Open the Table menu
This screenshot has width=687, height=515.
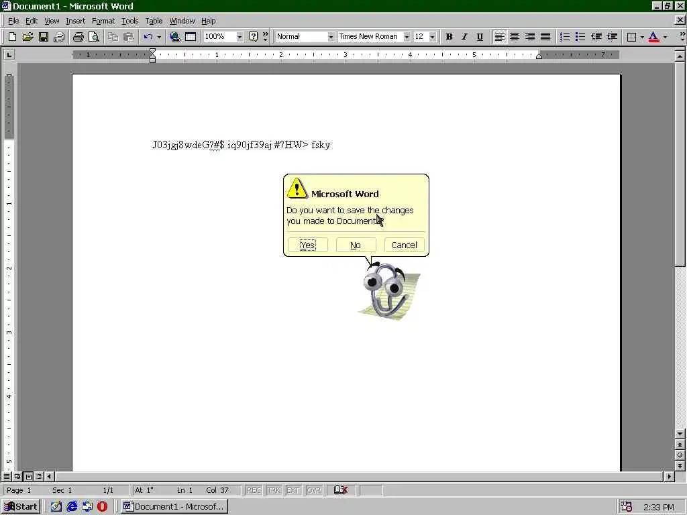pos(154,21)
